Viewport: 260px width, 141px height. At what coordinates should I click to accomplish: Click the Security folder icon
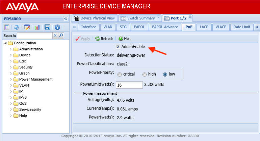click(16, 67)
